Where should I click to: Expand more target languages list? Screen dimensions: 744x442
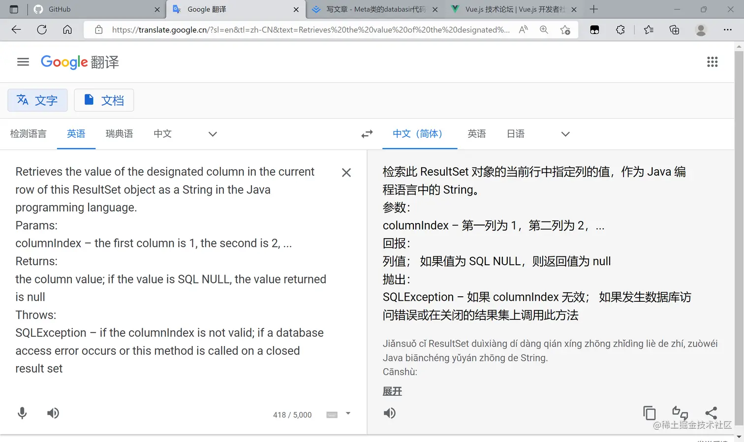click(565, 134)
